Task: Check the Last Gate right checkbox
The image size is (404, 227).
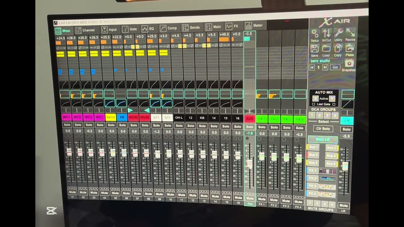Action: [x=334, y=104]
